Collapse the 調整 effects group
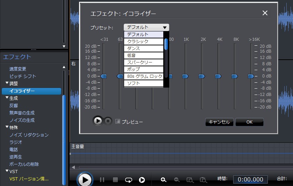The image size is (293, 186). click(7, 83)
